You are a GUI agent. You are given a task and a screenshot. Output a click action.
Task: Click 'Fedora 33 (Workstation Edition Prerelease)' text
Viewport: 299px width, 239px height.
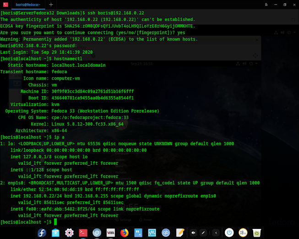click(x=105, y=111)
